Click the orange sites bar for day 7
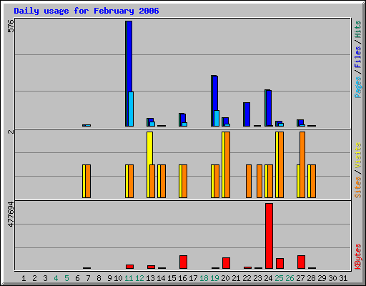The image size is (366, 286). [x=88, y=181]
